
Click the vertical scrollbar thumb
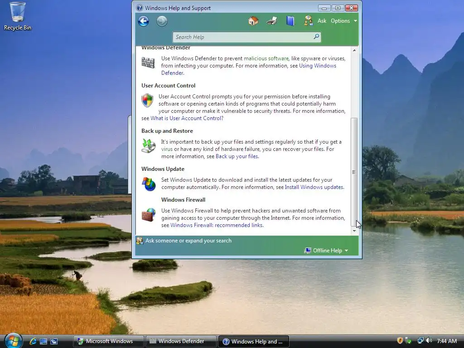tap(354, 172)
